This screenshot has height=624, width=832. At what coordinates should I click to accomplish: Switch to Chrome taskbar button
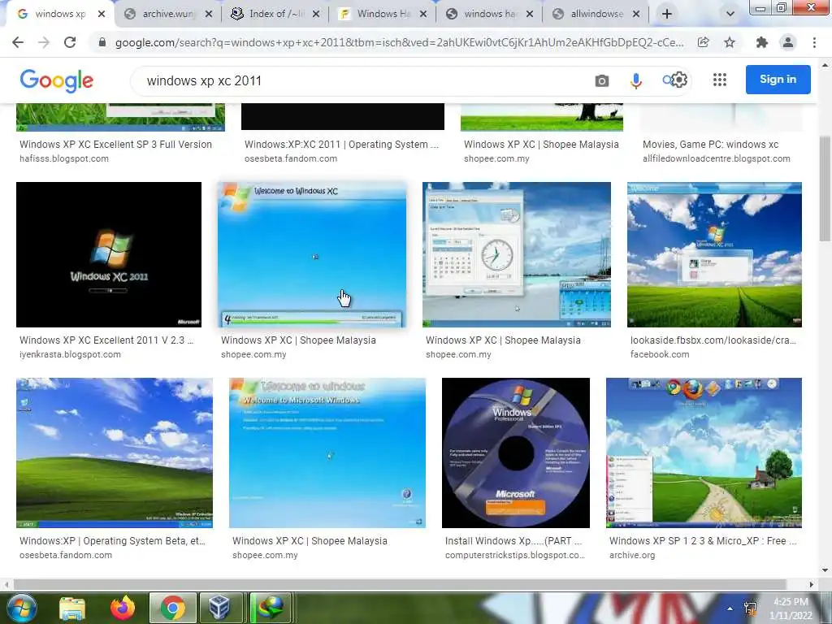[172, 608]
